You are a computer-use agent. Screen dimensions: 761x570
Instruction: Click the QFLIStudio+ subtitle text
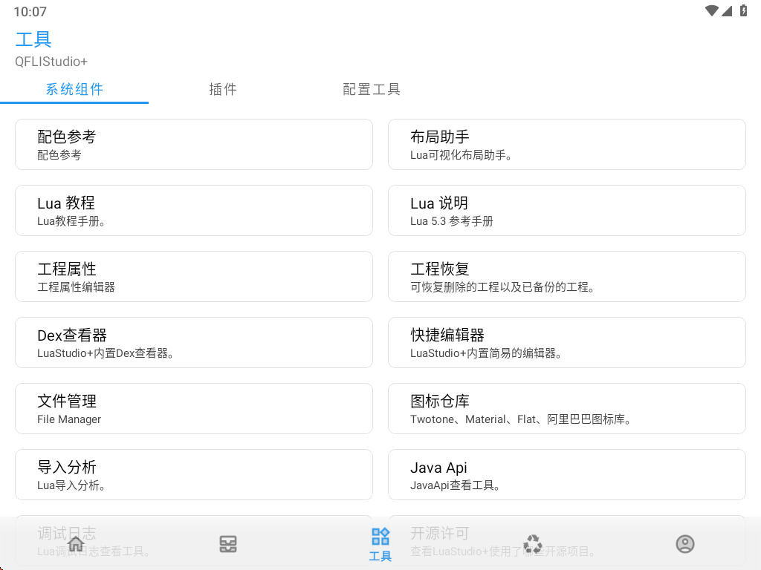51,62
